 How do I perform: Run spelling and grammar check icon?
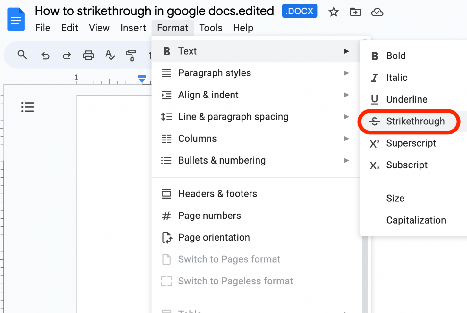[110, 55]
